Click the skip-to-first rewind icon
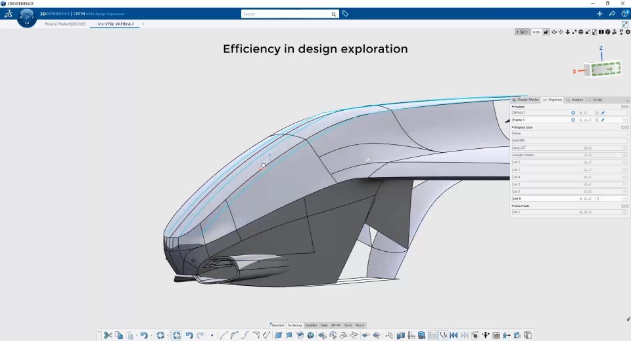This screenshot has width=631, height=341. pos(454,335)
